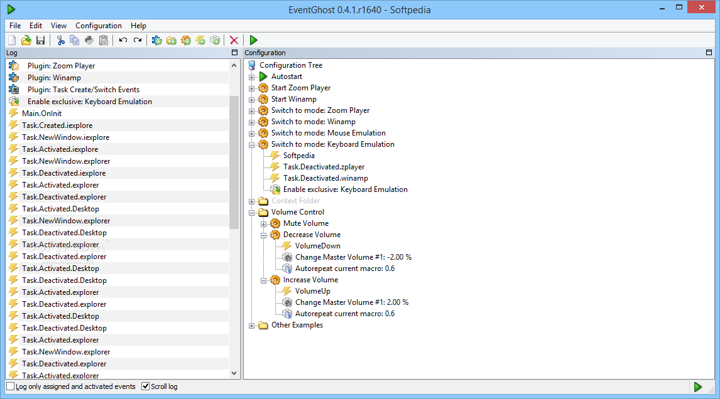The height and width of the screenshot is (399, 720).
Task: Disable the item with the red X
Action: click(234, 40)
